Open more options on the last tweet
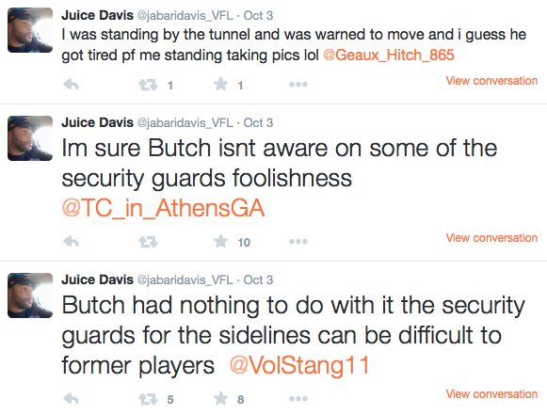Image resolution: width=547 pixels, height=415 pixels. [x=298, y=399]
